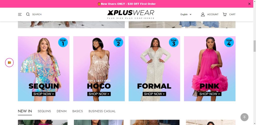The width and height of the screenshot is (256, 125).
Task: Switch to the SEQUINS tab
Action: [44, 111]
